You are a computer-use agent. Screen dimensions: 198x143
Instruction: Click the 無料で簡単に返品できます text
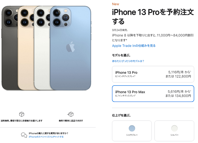71,121
